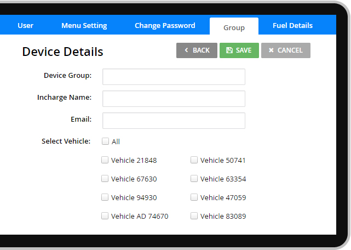Mark Vehicle 47059 as selected
The height and width of the screenshot is (250, 351).
[194, 197]
